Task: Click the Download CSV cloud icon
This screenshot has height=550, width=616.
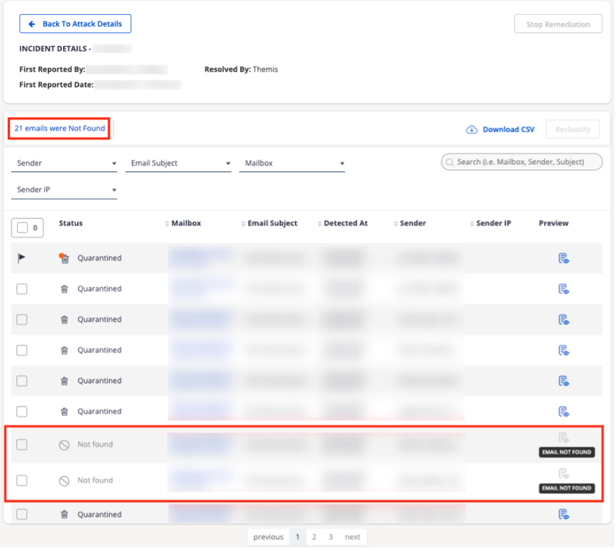Action: click(472, 130)
